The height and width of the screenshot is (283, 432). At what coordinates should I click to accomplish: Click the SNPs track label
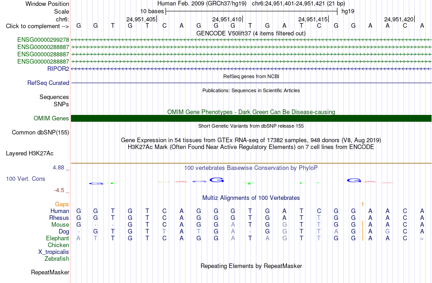61,104
